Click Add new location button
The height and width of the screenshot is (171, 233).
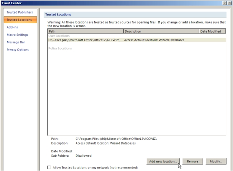pos(163,161)
